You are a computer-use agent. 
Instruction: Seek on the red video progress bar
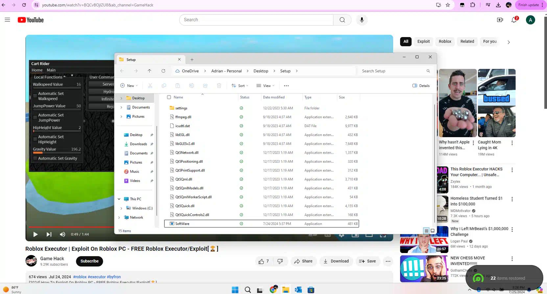[71, 227]
